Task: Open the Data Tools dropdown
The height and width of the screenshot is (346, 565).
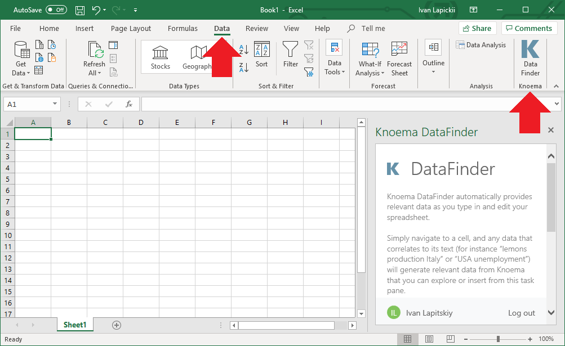Action: tap(335, 58)
